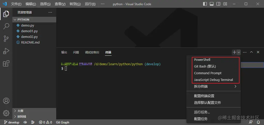Open the Extensions view
This screenshot has width=264, height=125.
click(x=6, y=63)
